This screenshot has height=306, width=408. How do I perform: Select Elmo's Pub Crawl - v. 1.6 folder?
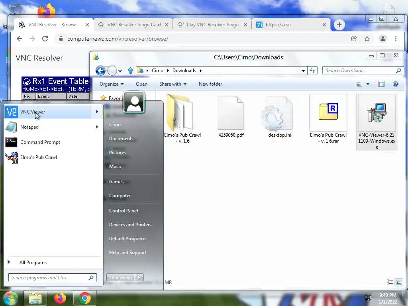tap(182, 119)
